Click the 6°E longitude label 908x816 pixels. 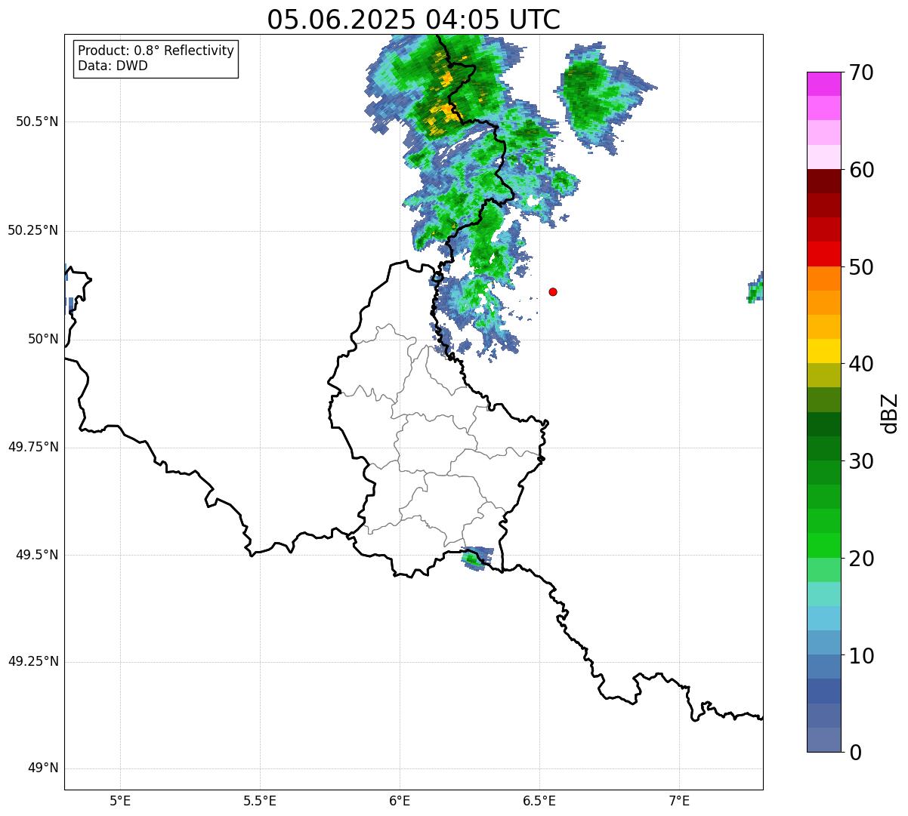coord(400,801)
